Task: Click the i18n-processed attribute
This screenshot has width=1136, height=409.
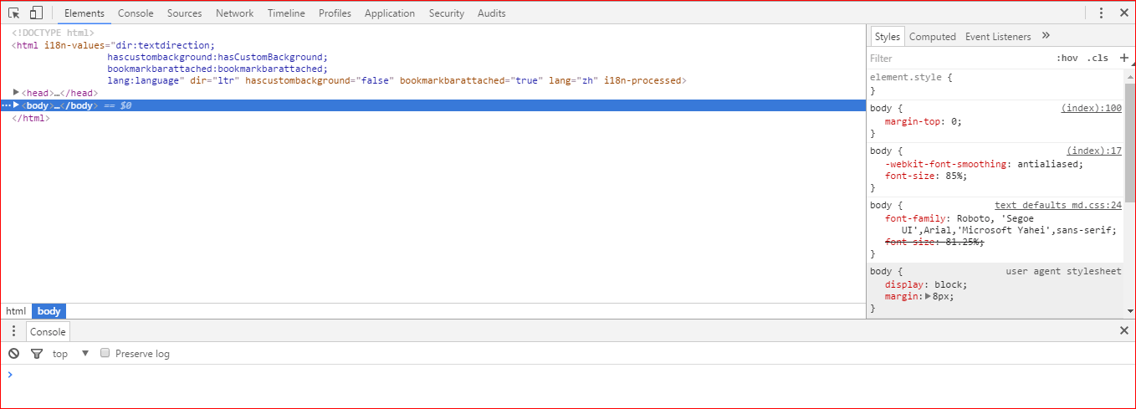Action: click(x=642, y=80)
